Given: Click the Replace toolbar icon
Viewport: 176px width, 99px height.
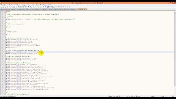Looking at the screenshot, I should [x=31, y=7].
